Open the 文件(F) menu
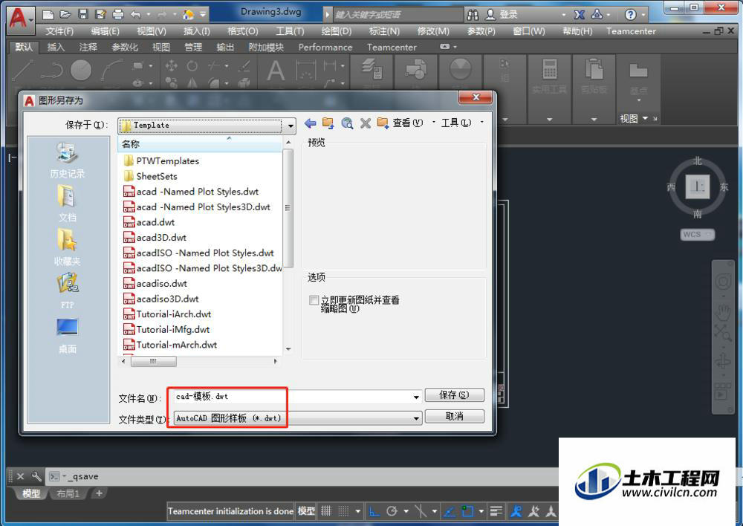Image resolution: width=743 pixels, height=526 pixels. tap(59, 31)
